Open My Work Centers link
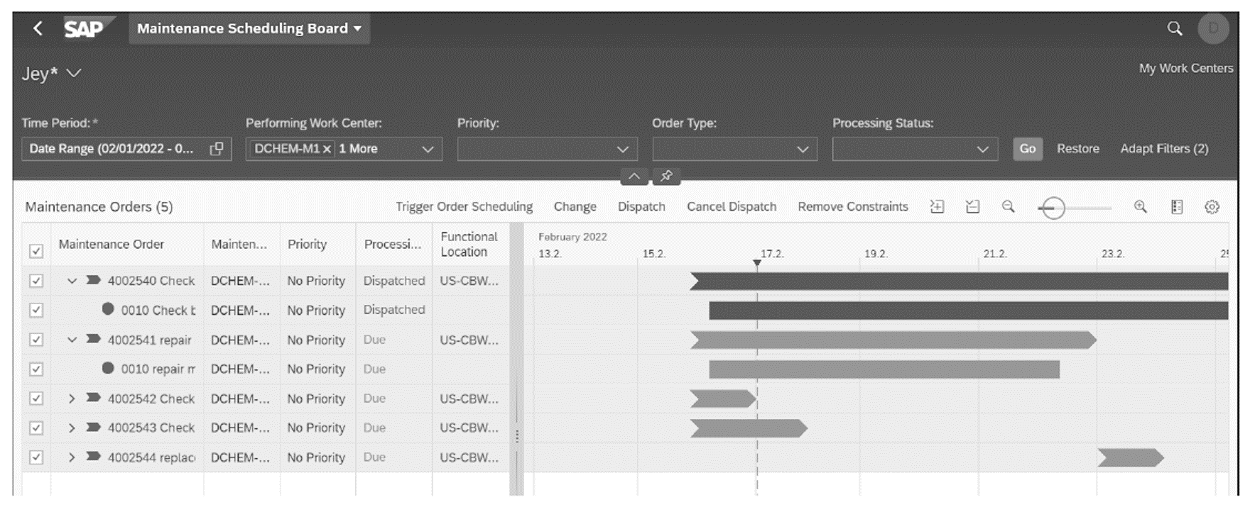Image resolution: width=1255 pixels, height=507 pixels. coord(1186,68)
